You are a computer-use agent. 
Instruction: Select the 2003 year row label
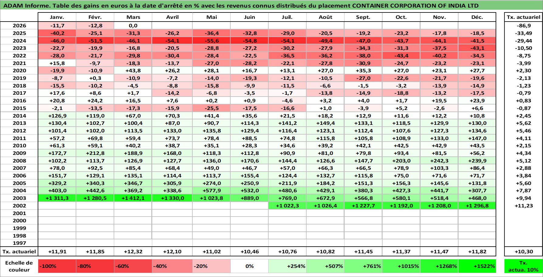pyautogui.click(x=19, y=198)
